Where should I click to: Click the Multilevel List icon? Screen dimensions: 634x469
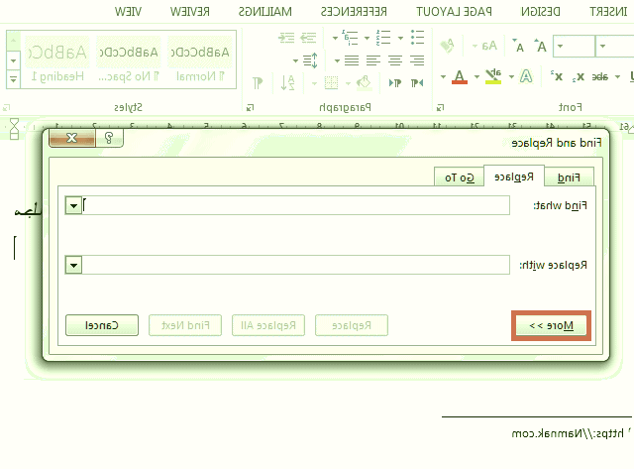tap(350, 38)
